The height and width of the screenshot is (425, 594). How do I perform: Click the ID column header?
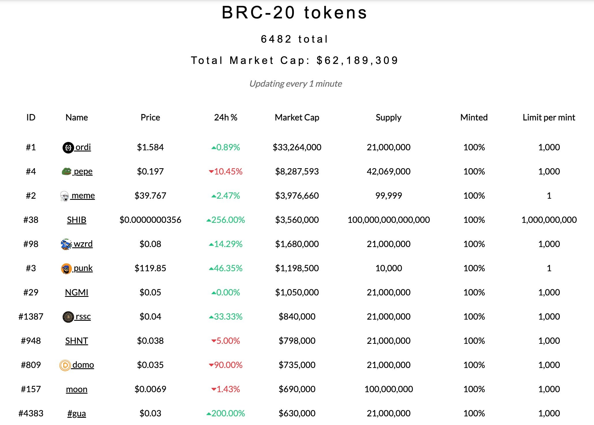point(31,117)
